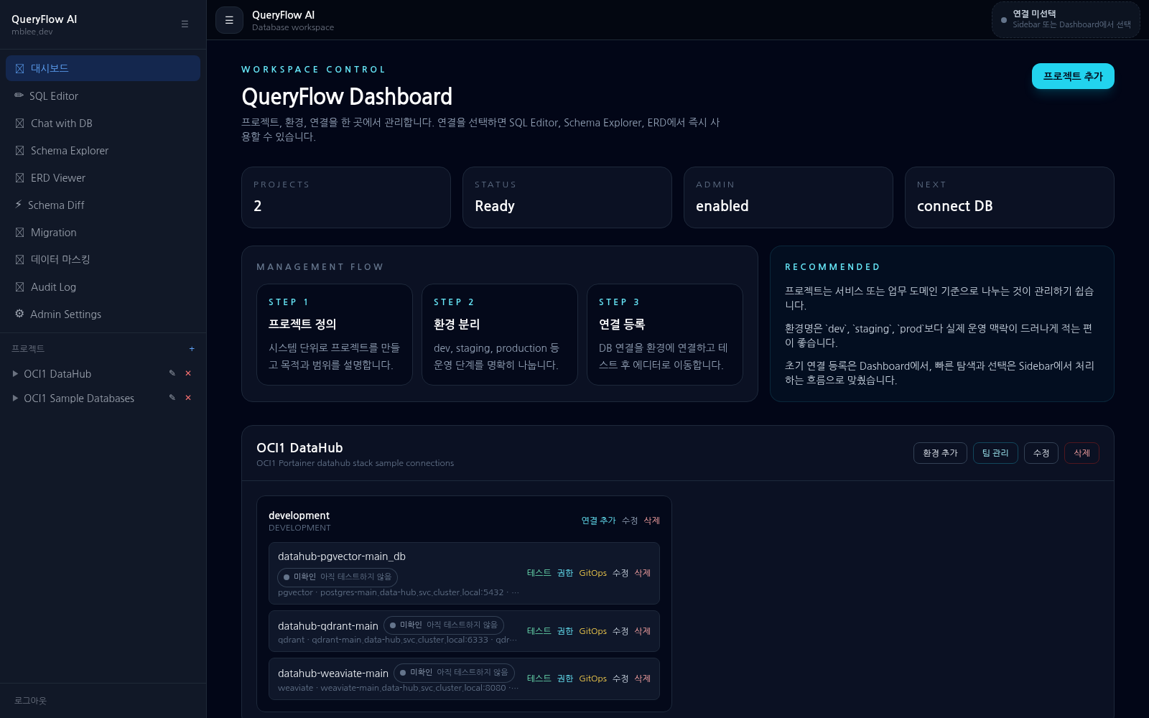Click the SQL Editor pencil icon

19,95
